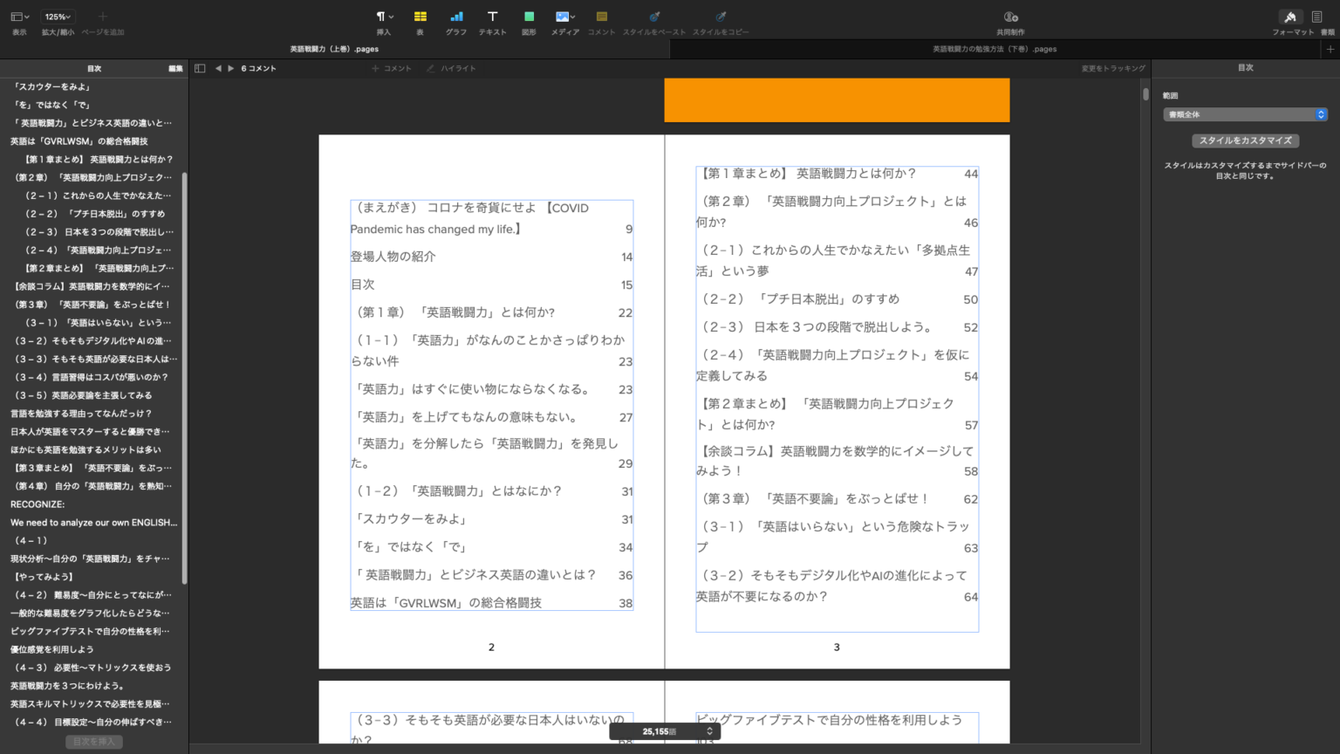Click スタイルをカスタマイズ button
Image resolution: width=1340 pixels, height=754 pixels.
(x=1245, y=141)
